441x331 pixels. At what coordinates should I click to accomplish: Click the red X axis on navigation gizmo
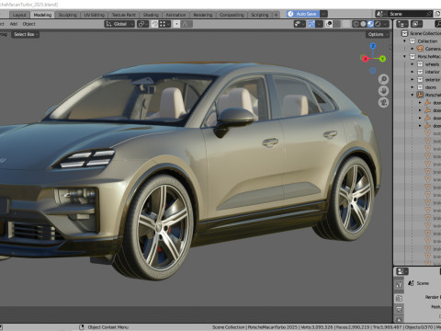tap(365, 59)
